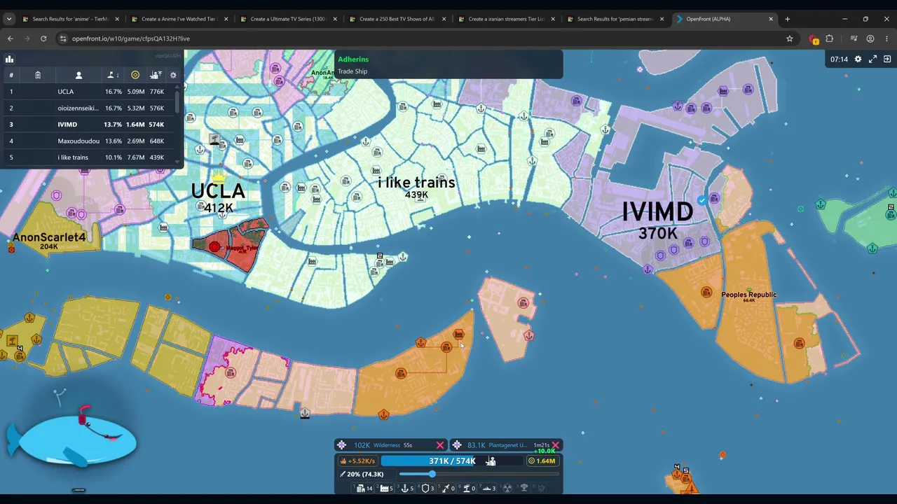
Task: Click the IVIMD territory label on map
Action: [657, 212]
